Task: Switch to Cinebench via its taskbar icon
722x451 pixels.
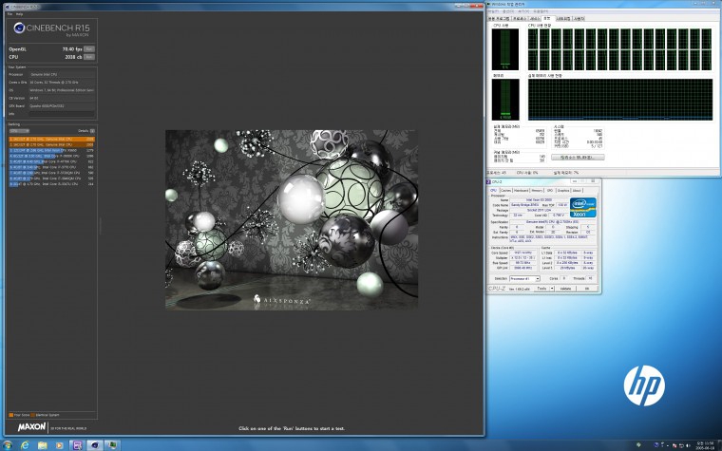Action: click(95, 445)
